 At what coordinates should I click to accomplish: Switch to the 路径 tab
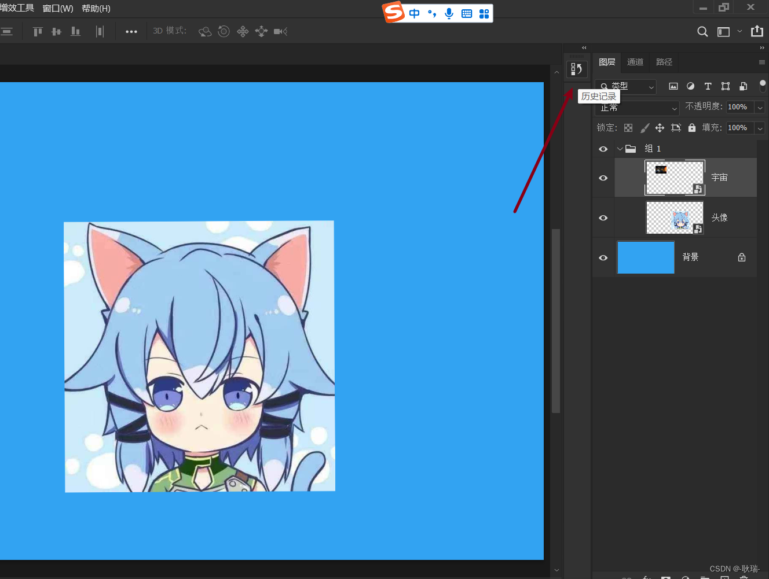point(664,62)
